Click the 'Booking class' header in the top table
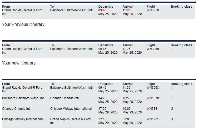Screen dimensions: 198x130 pos(181,7)
